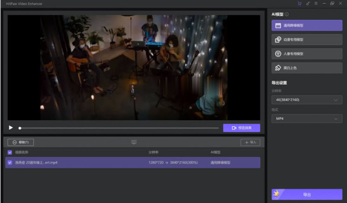Collapse the video list panel handle
The width and height of the screenshot is (347, 203).
134,142
